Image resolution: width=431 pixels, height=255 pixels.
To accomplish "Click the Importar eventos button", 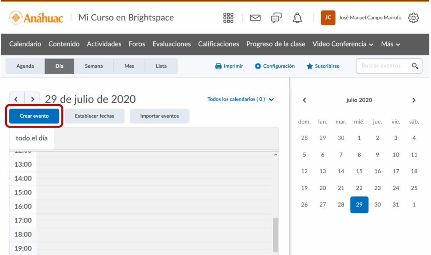I will click(160, 116).
